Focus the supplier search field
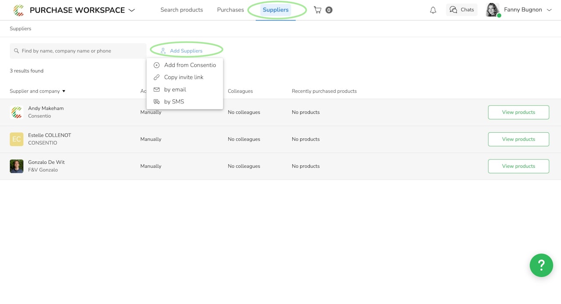The width and height of the screenshot is (561, 304). tap(79, 51)
